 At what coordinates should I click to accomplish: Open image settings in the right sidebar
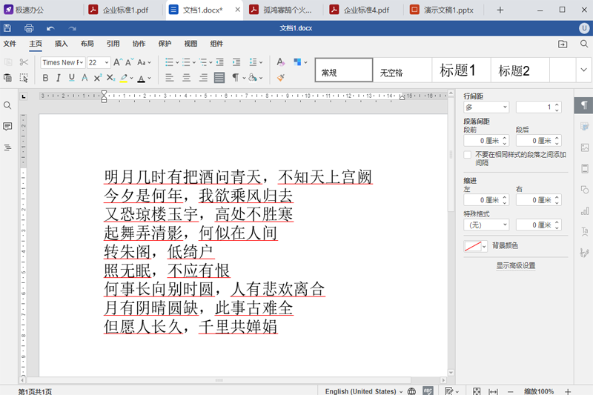(x=584, y=147)
